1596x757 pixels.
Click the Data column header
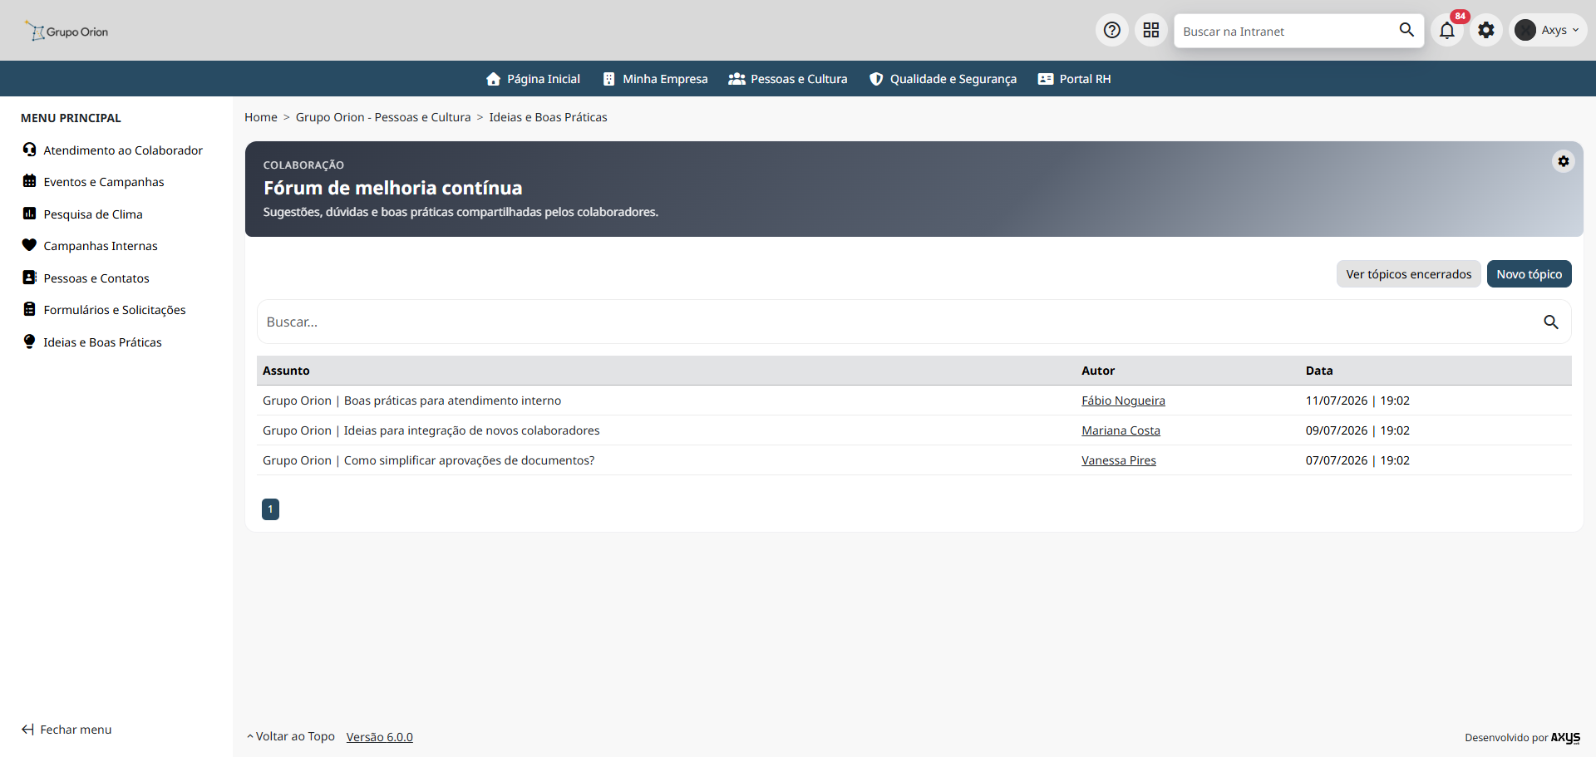pyautogui.click(x=1319, y=371)
